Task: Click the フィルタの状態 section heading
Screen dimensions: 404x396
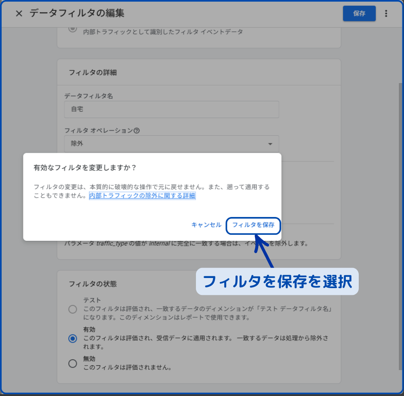Action: [93, 284]
